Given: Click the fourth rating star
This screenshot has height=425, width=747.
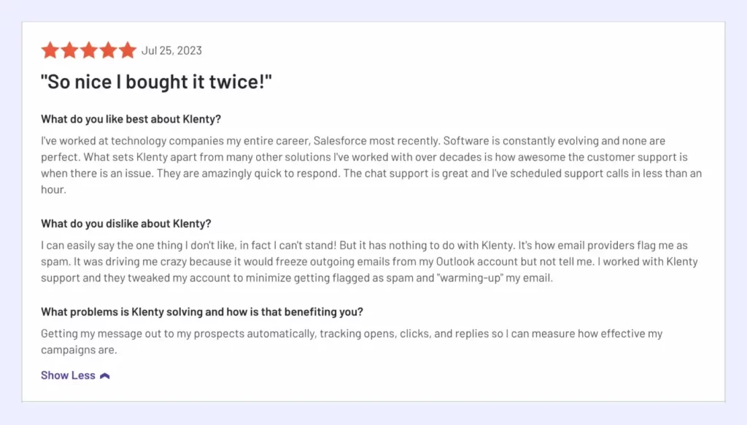Looking at the screenshot, I should 108,50.
